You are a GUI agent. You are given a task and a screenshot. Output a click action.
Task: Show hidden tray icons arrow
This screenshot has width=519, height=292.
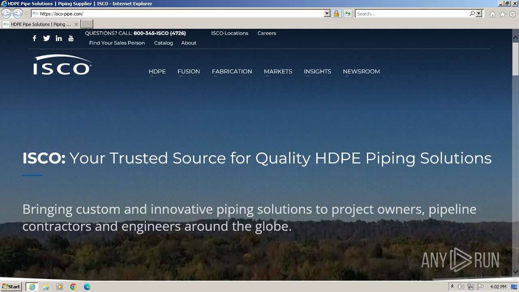tap(452, 287)
